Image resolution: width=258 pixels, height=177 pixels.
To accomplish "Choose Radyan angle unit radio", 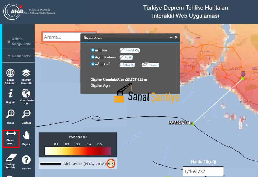I will click(x=102, y=57).
